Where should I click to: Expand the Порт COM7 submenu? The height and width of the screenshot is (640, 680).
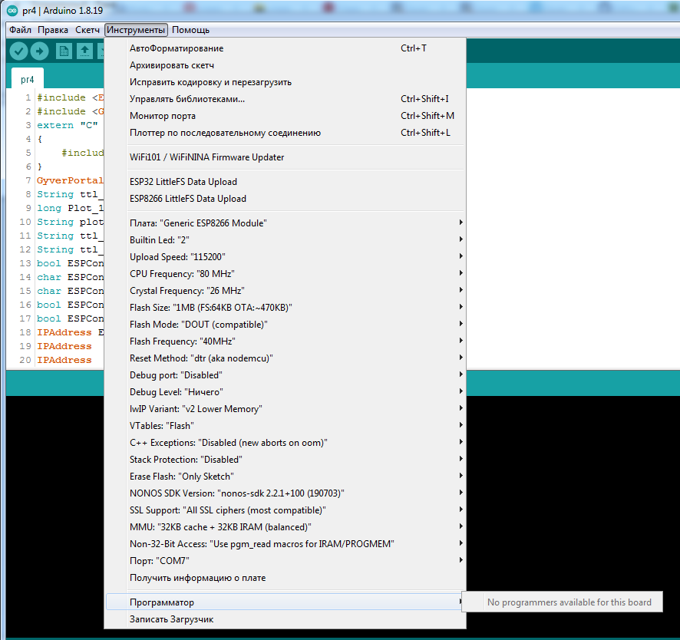[285, 562]
